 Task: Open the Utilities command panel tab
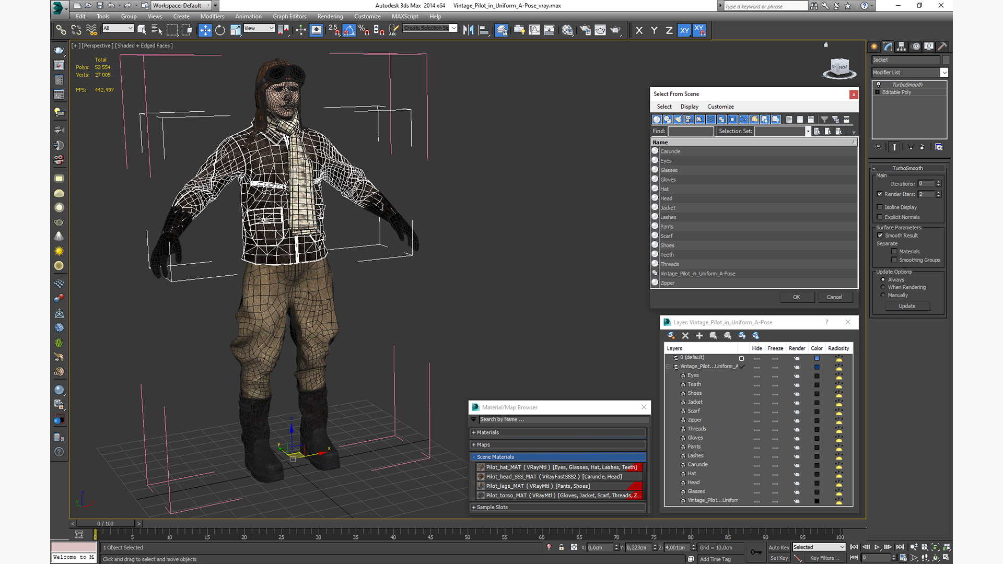(942, 46)
